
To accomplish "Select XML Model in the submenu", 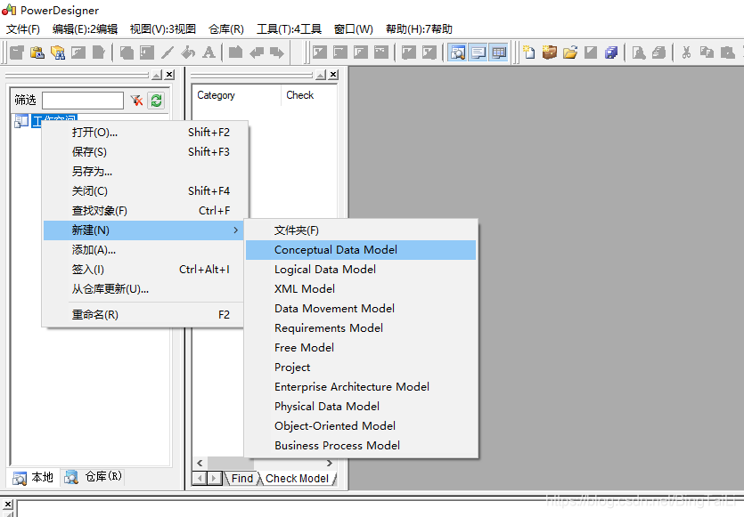I will 361,289.
